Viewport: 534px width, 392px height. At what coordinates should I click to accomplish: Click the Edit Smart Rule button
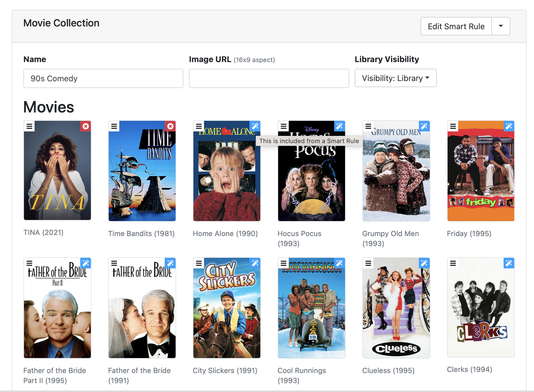pos(456,26)
